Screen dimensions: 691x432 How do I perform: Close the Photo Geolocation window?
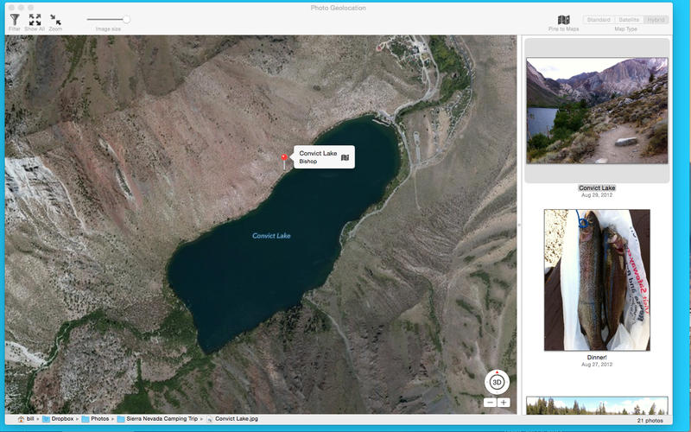click(11, 8)
